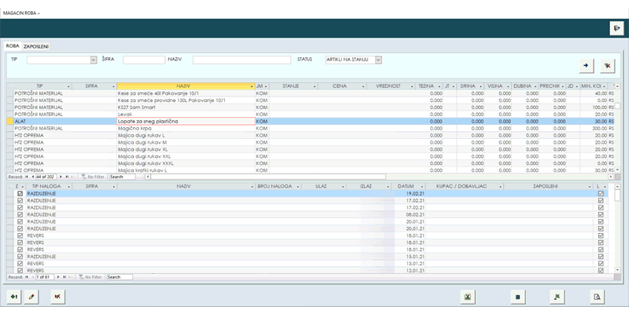Image resolution: width=629 pixels, height=314 pixels.
Task: Open the NAZIV column header filter arrow
Action: (251, 86)
